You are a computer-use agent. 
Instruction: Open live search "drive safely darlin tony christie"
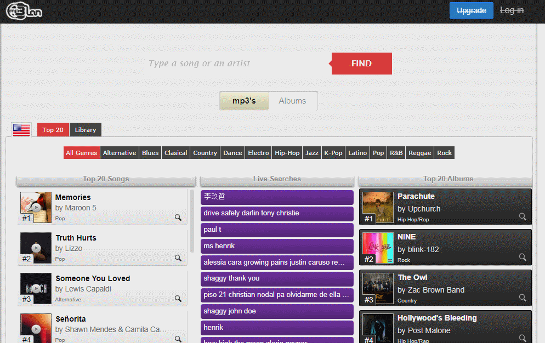tap(277, 213)
